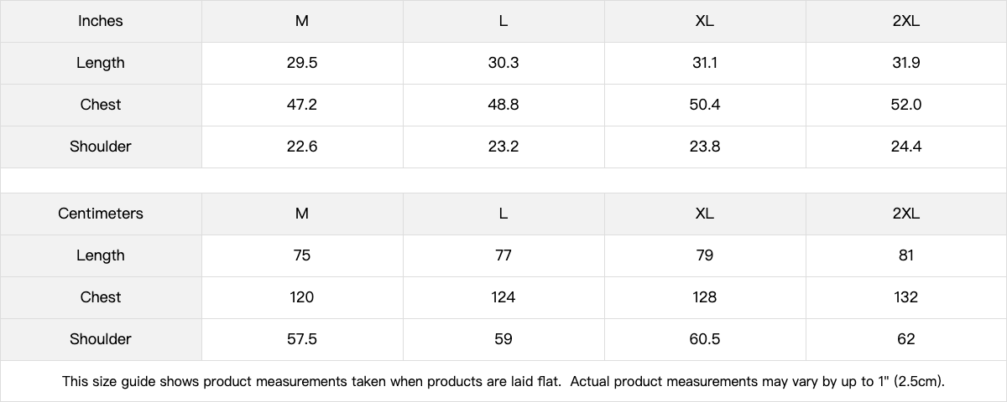Click the 57.5 shoulder measurement

coord(302,339)
